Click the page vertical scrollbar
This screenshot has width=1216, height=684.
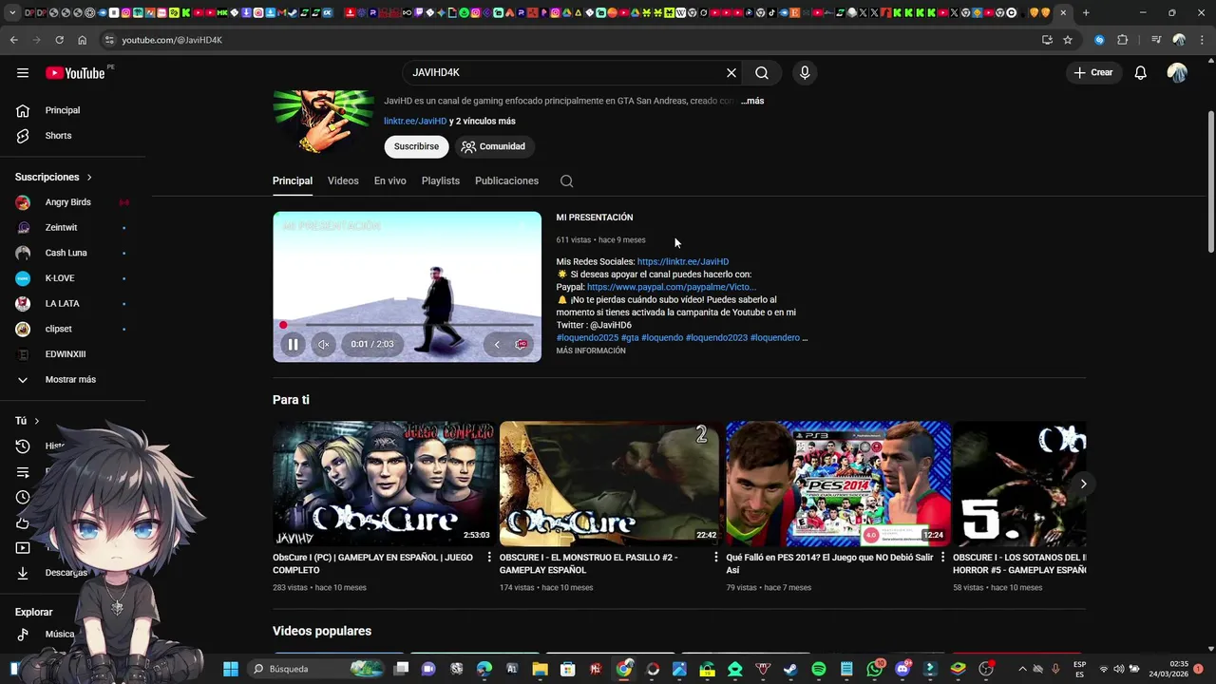[x=1210, y=180]
